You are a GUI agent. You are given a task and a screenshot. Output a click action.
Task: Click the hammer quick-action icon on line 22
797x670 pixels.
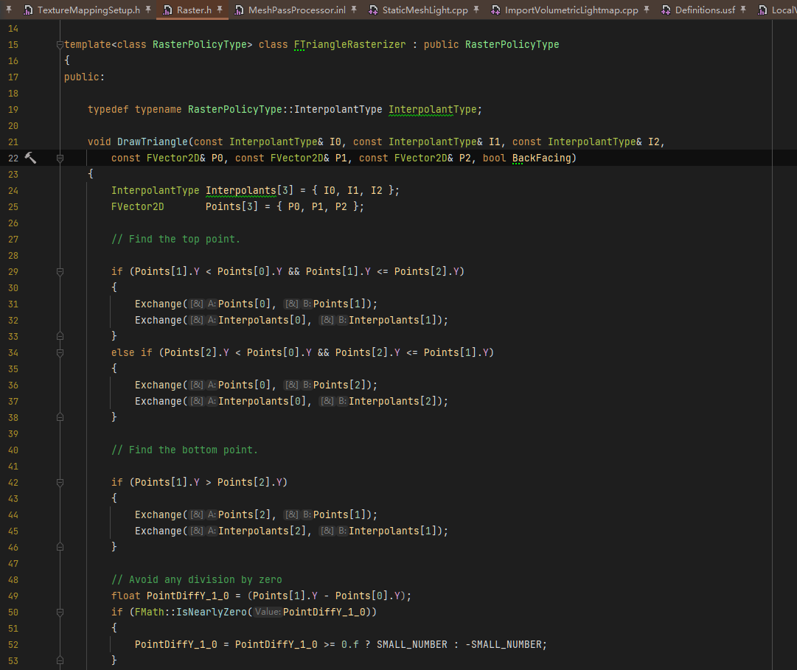pyautogui.click(x=30, y=158)
